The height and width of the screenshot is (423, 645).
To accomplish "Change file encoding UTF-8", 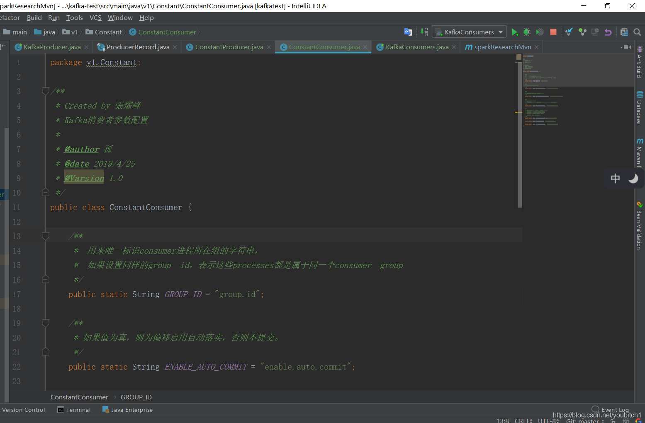I will tap(548, 421).
